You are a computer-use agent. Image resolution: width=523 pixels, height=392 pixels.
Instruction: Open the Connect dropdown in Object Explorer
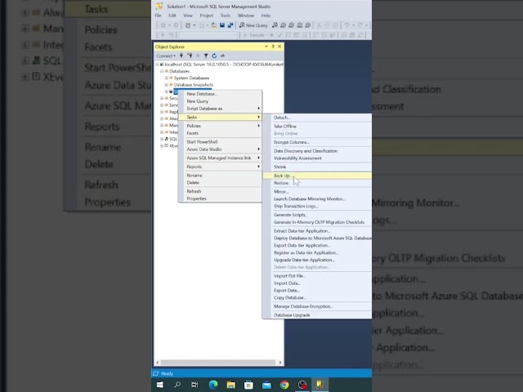click(166, 56)
